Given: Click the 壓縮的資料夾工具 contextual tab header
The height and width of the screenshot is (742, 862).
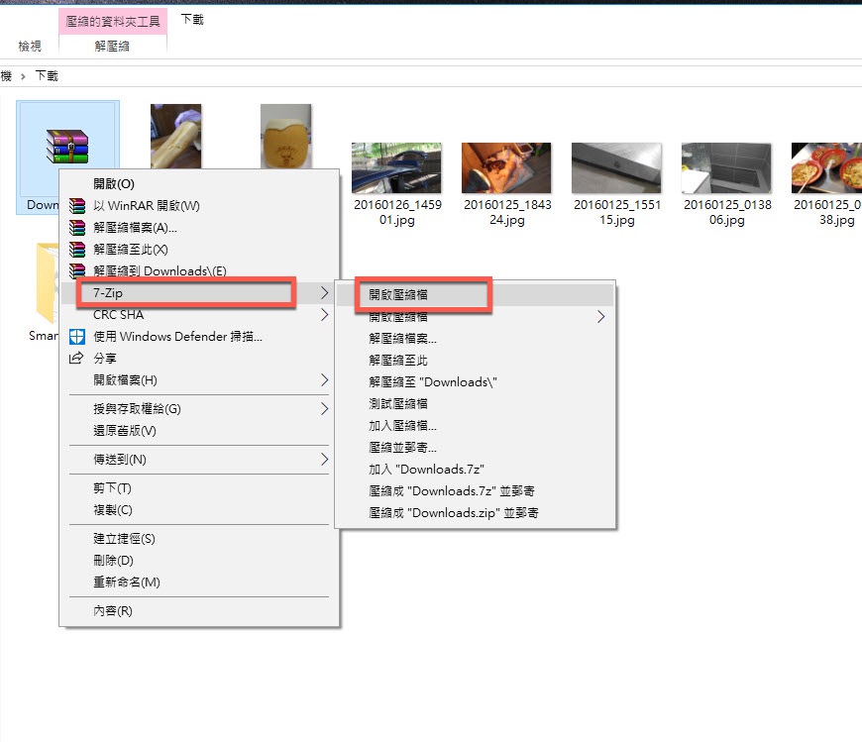Looking at the screenshot, I should [113, 22].
